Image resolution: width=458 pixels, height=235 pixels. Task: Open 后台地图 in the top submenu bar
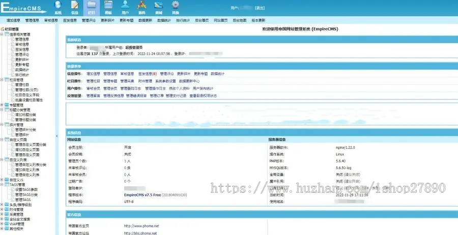tap(240, 20)
